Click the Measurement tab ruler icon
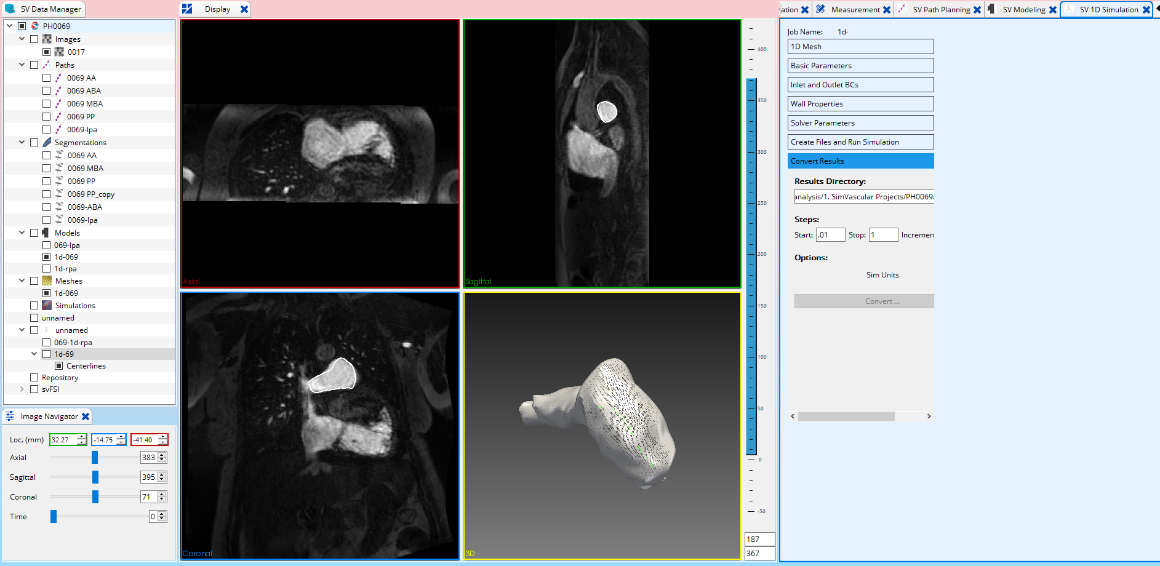Image resolution: width=1160 pixels, height=566 pixels. [820, 9]
